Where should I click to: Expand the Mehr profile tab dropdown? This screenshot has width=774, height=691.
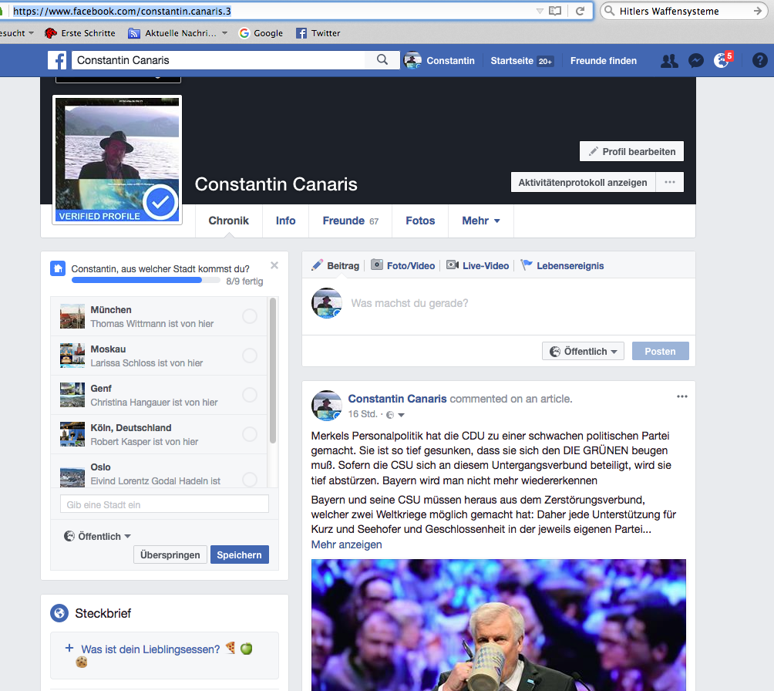481,221
